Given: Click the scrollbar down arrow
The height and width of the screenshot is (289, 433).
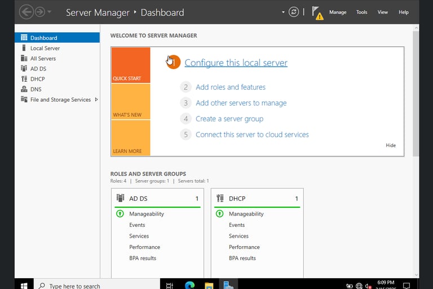Looking at the screenshot, I should coord(416,275).
